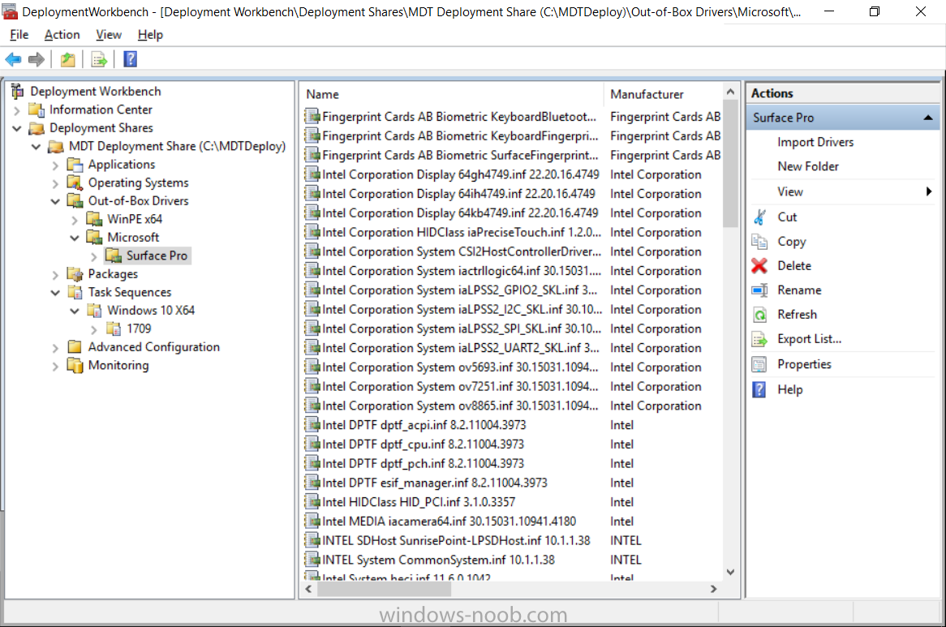Viewport: 946px width, 627px height.
Task: Click the green Refresh icon
Action: pyautogui.click(x=759, y=315)
